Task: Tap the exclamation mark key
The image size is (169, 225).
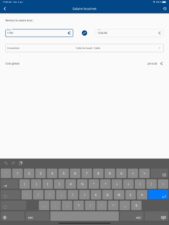Action: coord(90,205)
